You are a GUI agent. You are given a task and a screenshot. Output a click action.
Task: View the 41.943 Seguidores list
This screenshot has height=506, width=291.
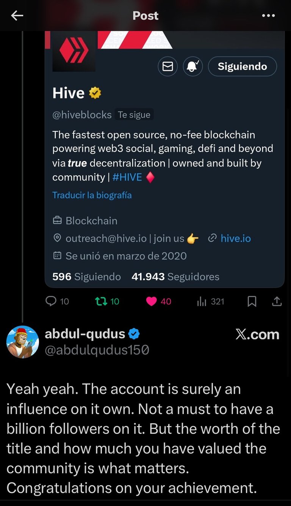click(x=175, y=277)
